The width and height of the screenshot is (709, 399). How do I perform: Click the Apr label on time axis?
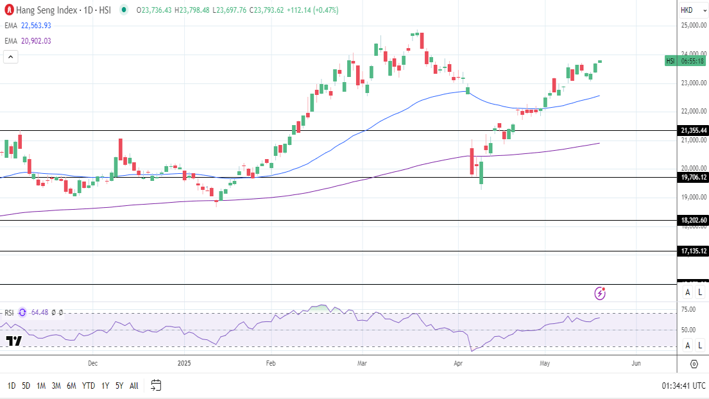[458, 363]
